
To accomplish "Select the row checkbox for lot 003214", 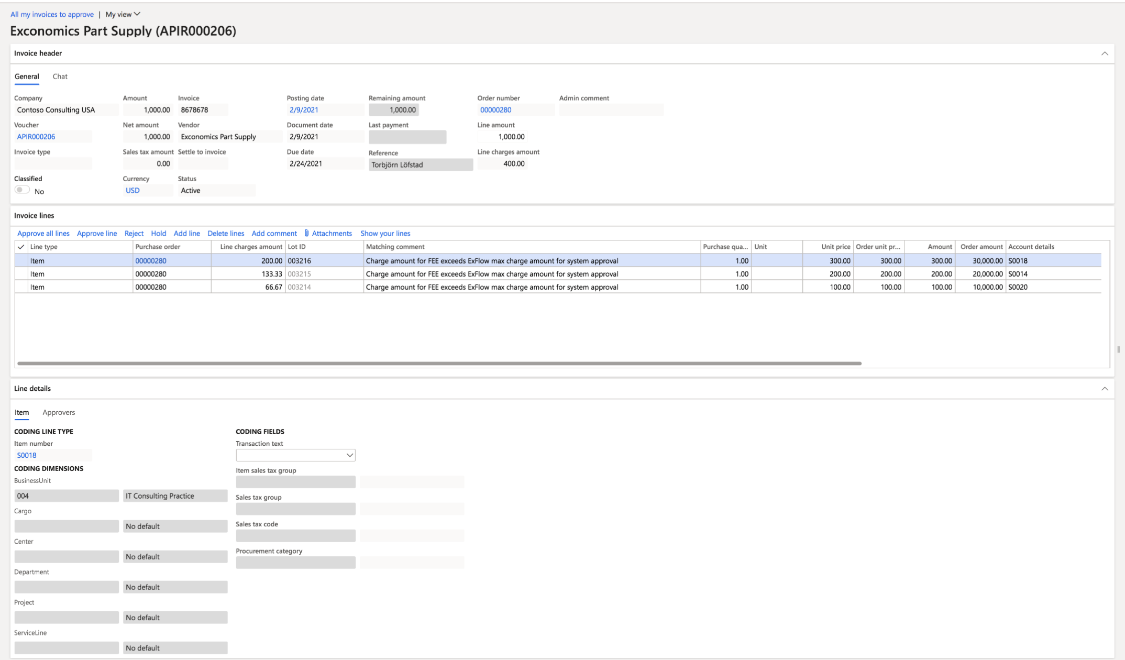I will click(21, 287).
